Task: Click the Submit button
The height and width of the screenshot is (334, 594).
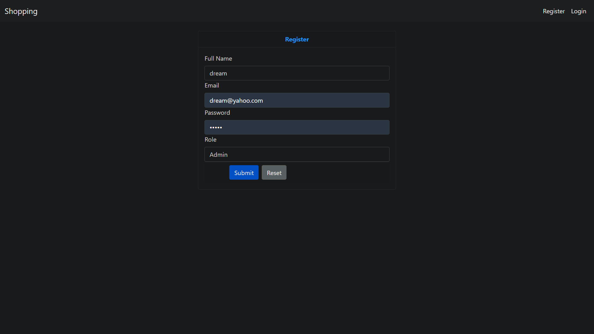Action: click(243, 172)
